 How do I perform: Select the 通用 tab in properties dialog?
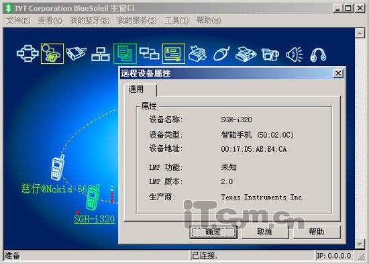pos(140,89)
